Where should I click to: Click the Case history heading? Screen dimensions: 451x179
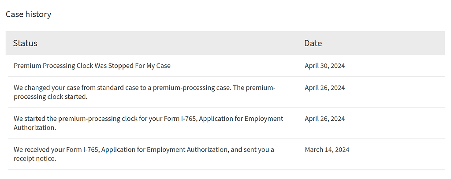point(28,14)
